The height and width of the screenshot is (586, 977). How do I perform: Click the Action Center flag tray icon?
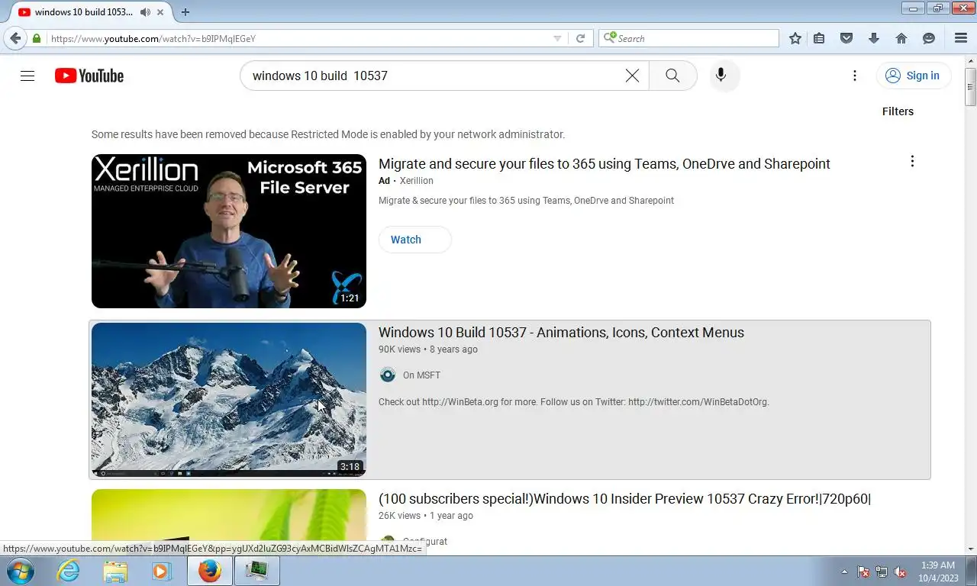863,572
